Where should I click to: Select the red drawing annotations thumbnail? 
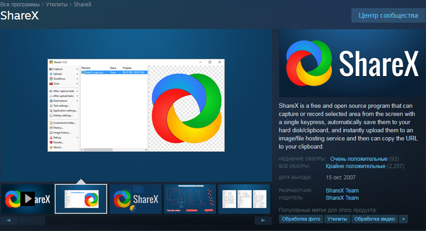pos(190,199)
